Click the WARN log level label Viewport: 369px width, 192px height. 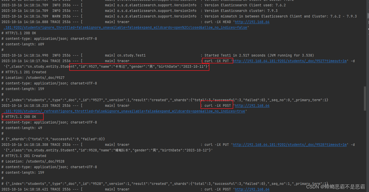click(56, 16)
